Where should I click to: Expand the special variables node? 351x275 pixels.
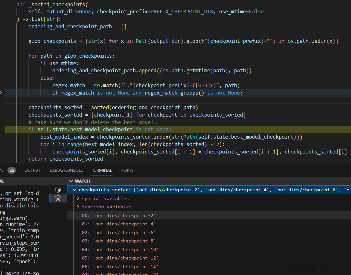[78, 198]
